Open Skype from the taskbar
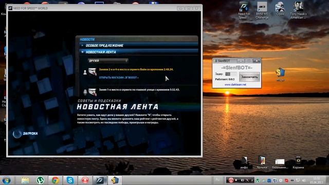329x185 pixels. pos(70,180)
